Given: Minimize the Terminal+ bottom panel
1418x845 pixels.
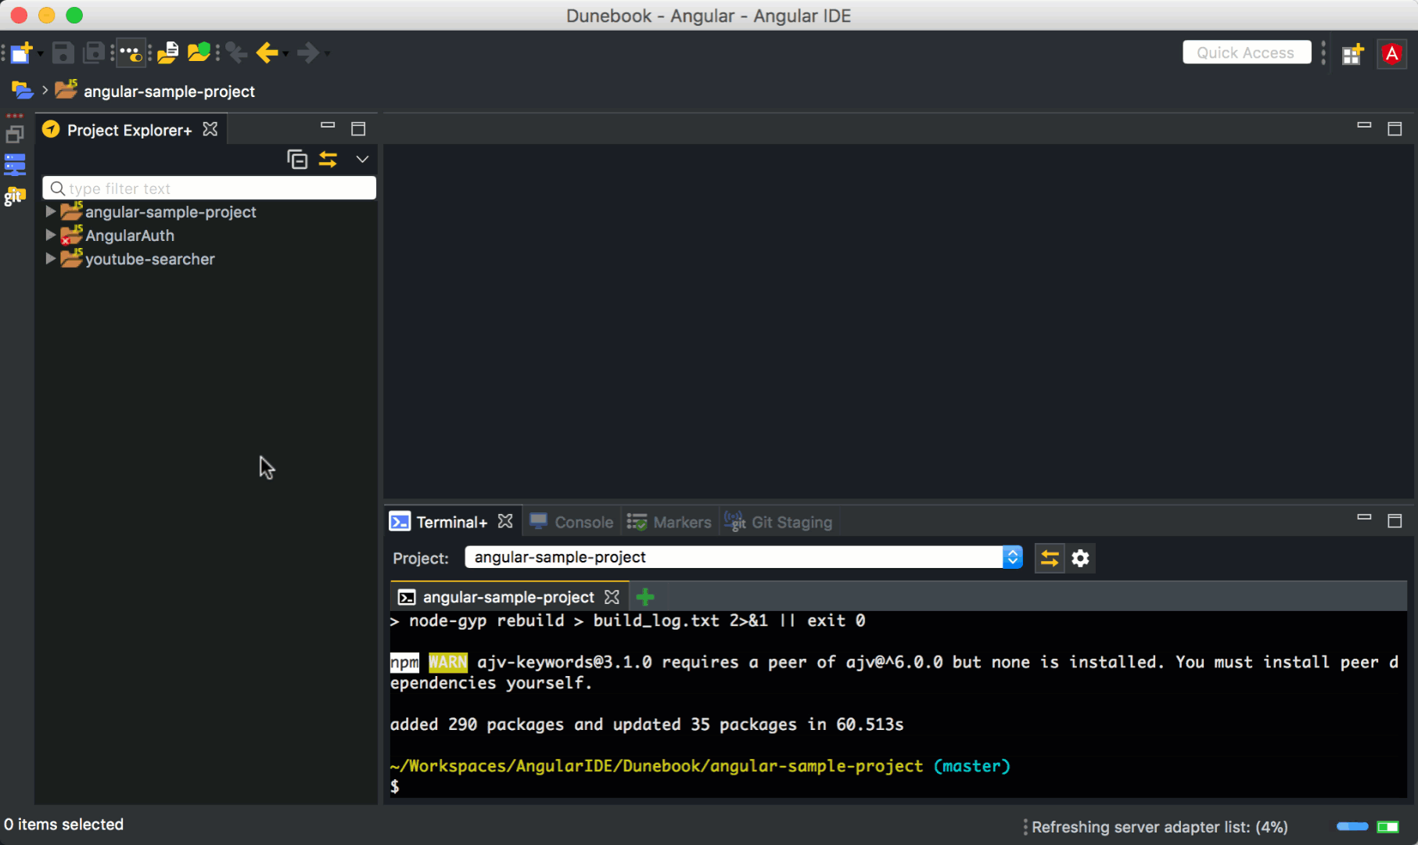Looking at the screenshot, I should click(1364, 517).
